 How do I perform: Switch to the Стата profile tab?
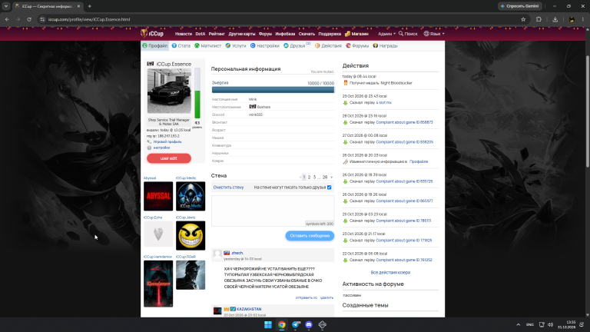[x=181, y=45]
